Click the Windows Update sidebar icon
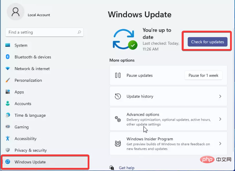 [8, 161]
